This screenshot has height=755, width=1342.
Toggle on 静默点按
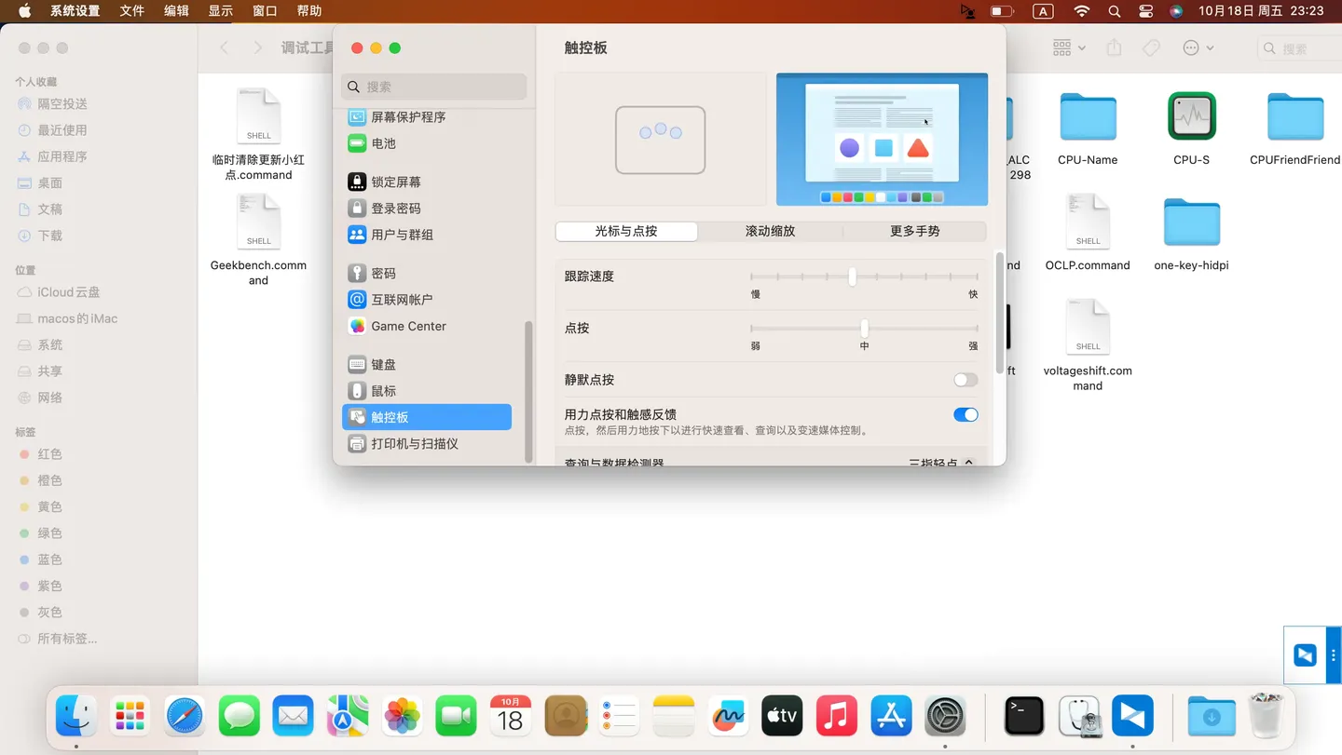pyautogui.click(x=965, y=380)
